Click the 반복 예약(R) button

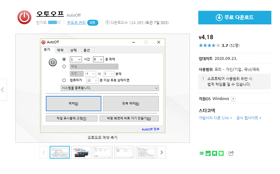131,104
